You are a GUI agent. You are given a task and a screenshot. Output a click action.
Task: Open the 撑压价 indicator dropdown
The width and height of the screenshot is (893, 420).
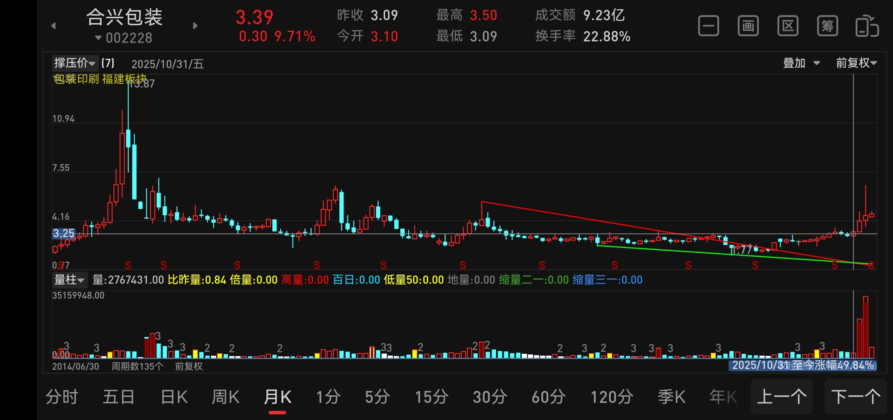(x=75, y=63)
